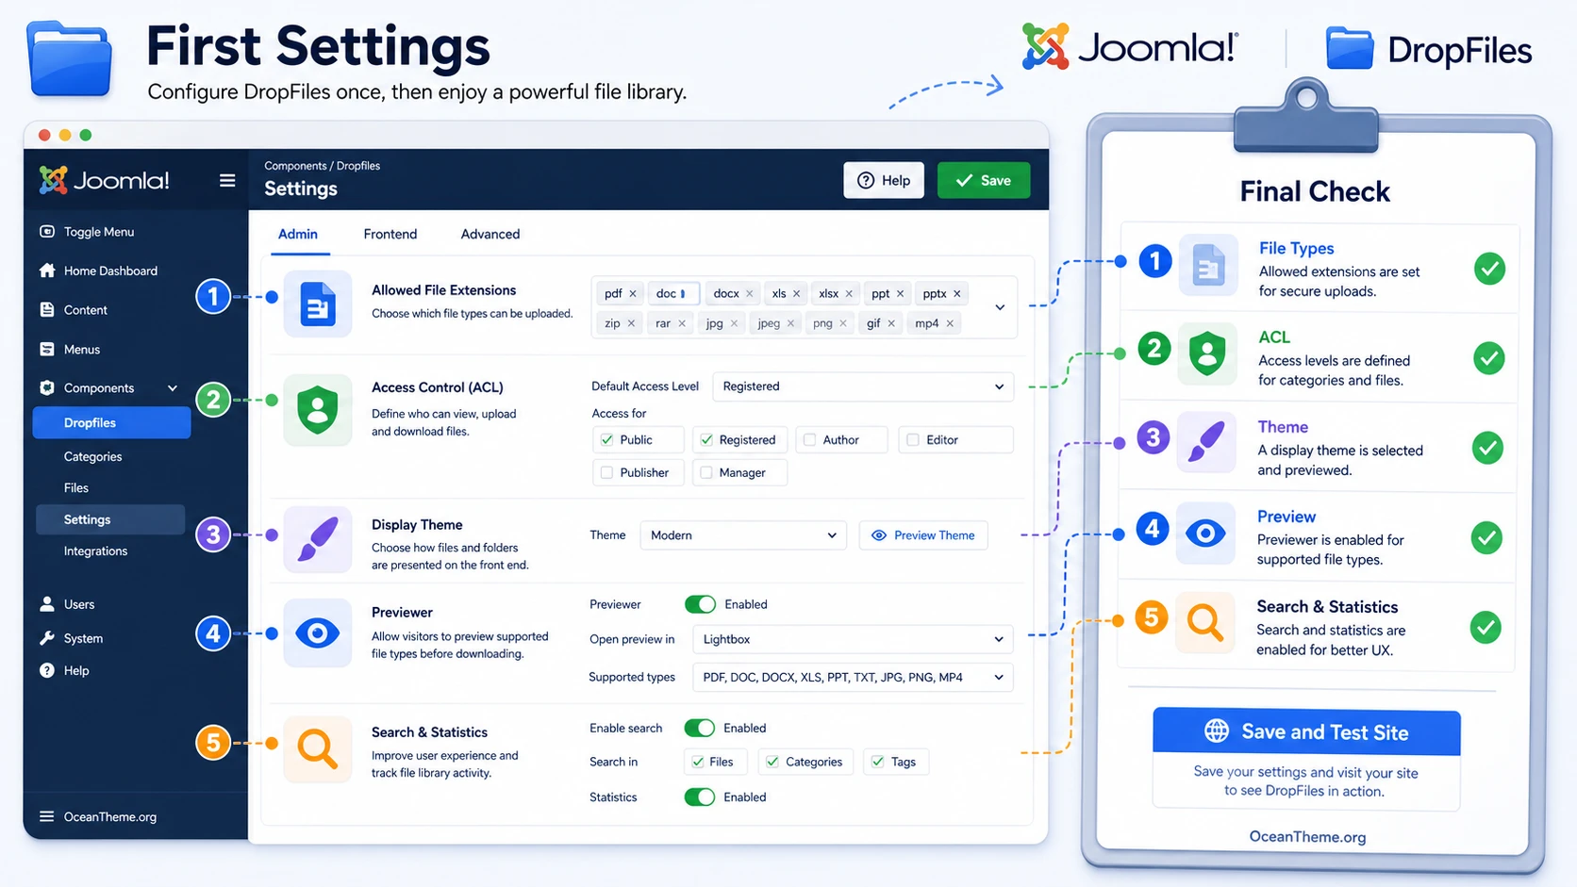The height and width of the screenshot is (887, 1577).
Task: Check the Publisher access checkbox
Action: click(607, 472)
